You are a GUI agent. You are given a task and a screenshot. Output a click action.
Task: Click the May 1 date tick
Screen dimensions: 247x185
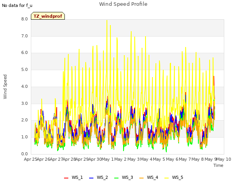(108, 159)
